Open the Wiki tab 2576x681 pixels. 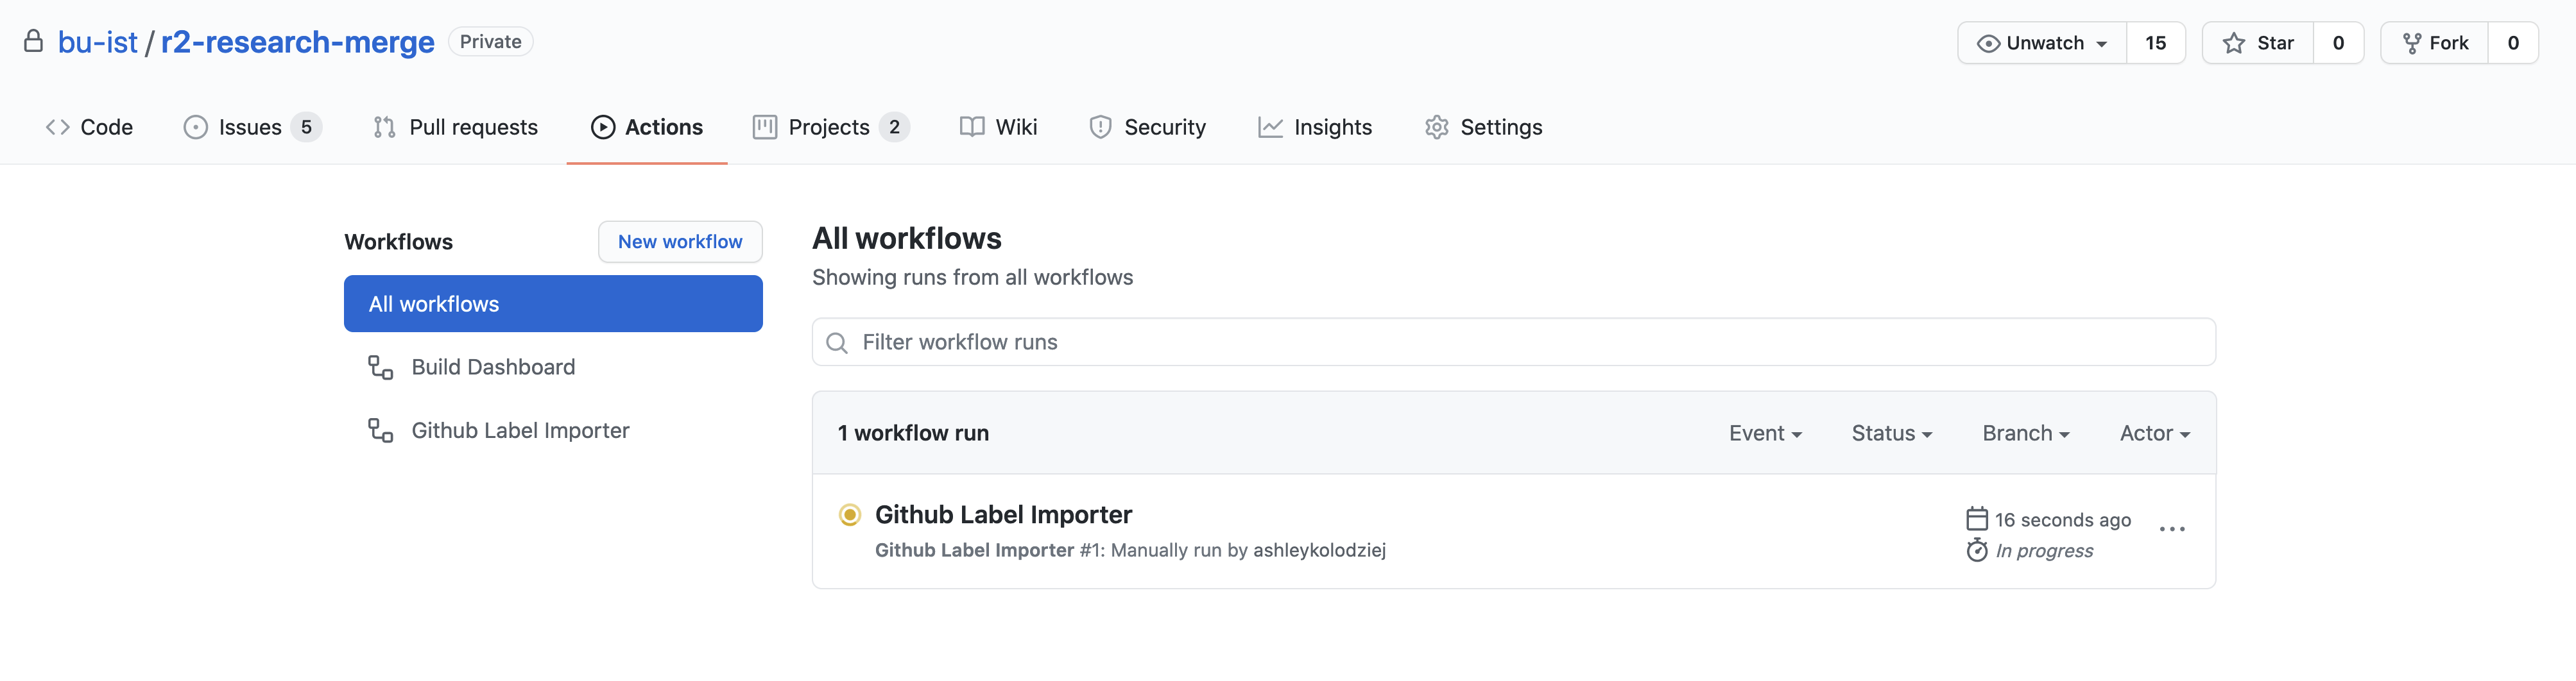pos(998,127)
